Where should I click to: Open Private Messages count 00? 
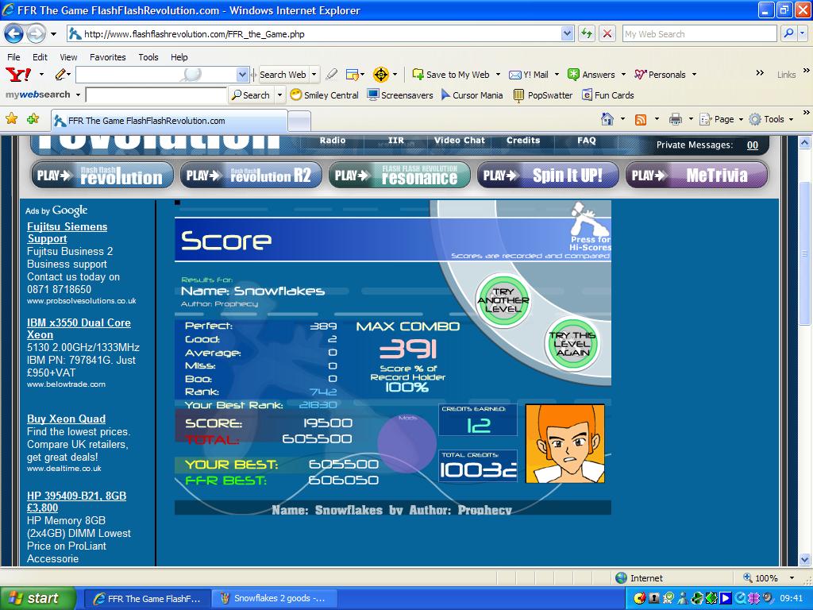pos(753,145)
